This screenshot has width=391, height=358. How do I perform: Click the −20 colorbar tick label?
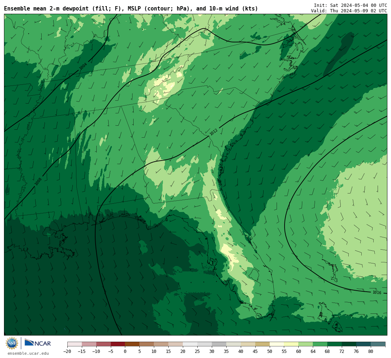[x=67, y=351]
